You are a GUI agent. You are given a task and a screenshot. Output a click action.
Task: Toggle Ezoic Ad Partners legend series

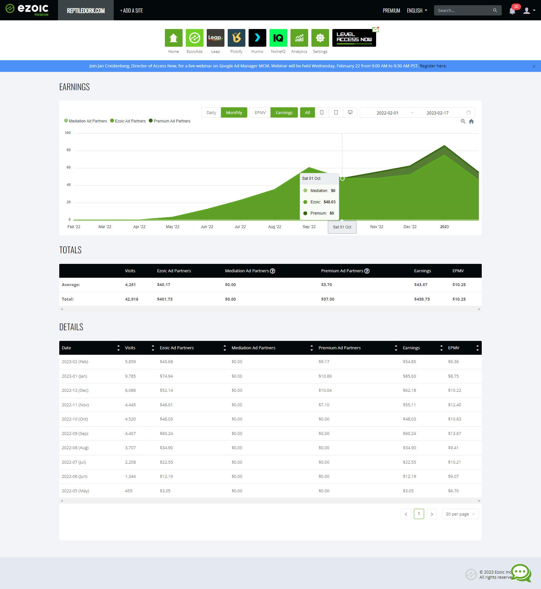128,121
